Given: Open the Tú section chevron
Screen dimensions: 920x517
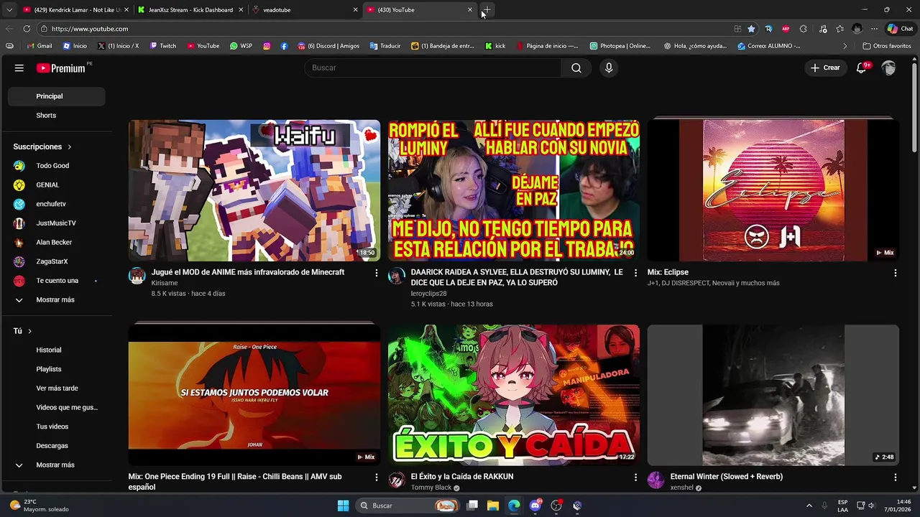Looking at the screenshot, I should (x=29, y=331).
